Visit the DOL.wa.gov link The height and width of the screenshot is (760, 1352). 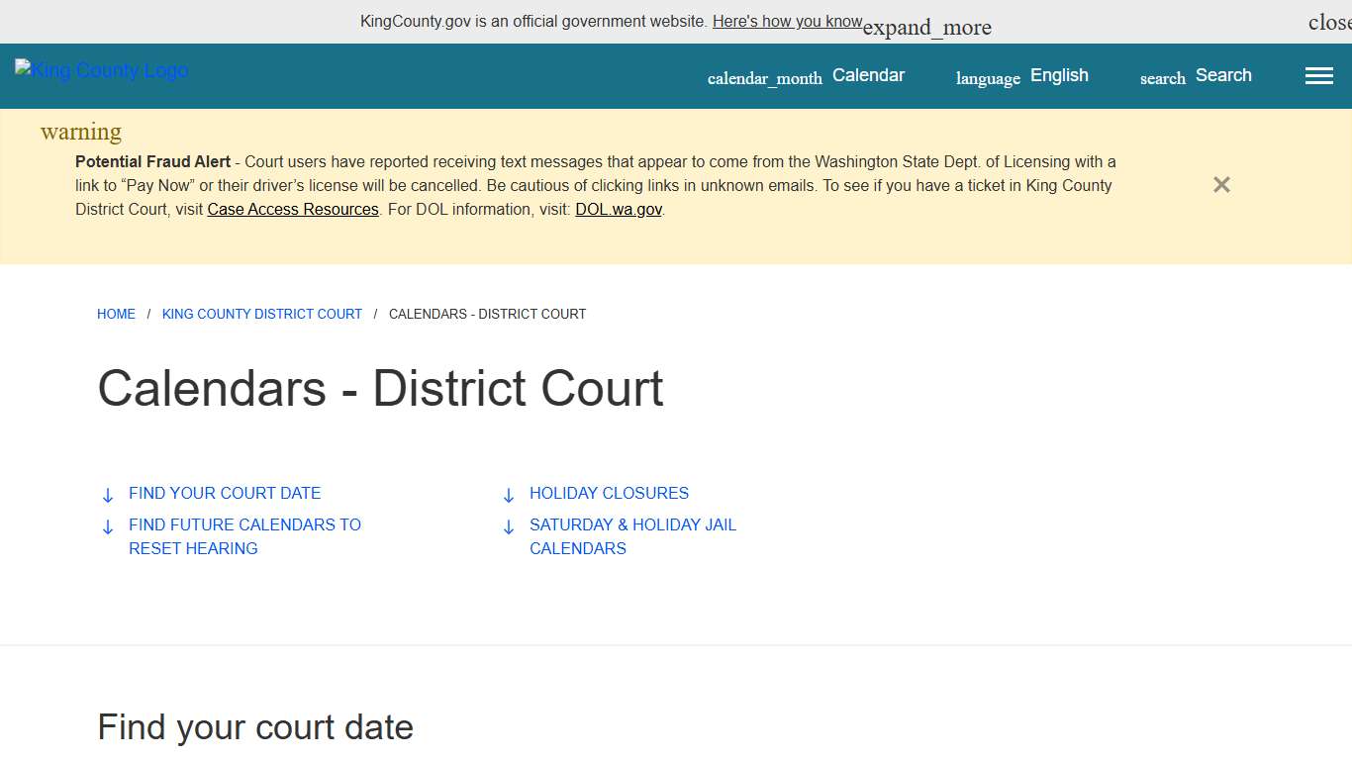pyautogui.click(x=618, y=209)
